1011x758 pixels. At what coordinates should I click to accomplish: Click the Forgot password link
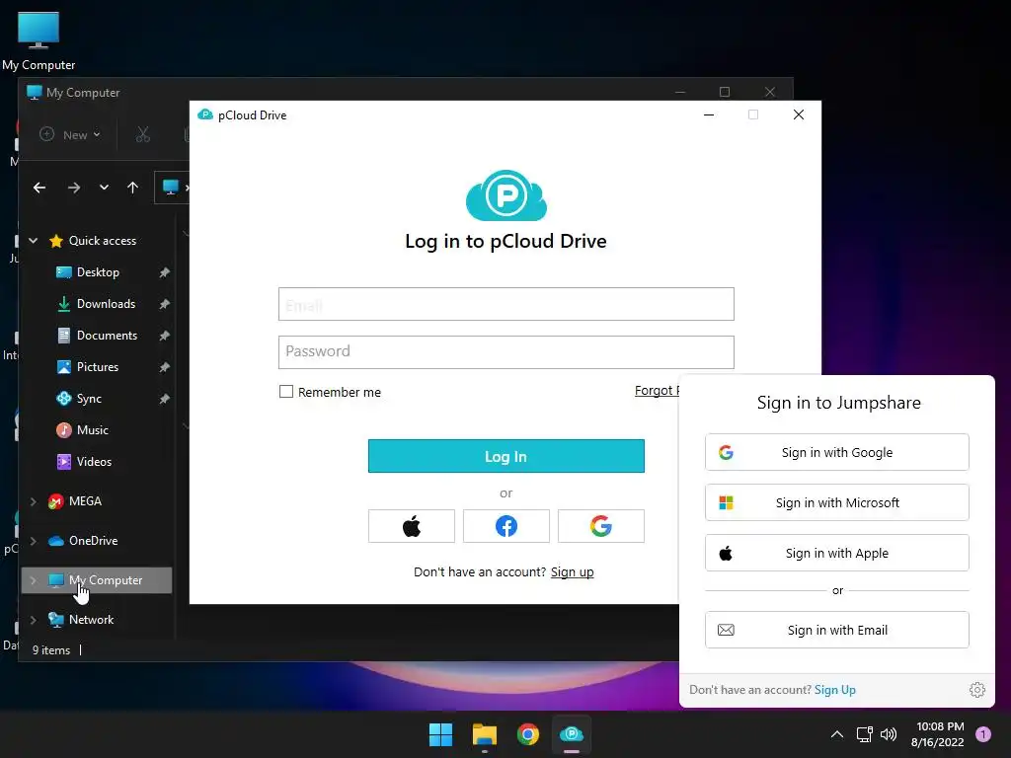pyautogui.click(x=657, y=391)
